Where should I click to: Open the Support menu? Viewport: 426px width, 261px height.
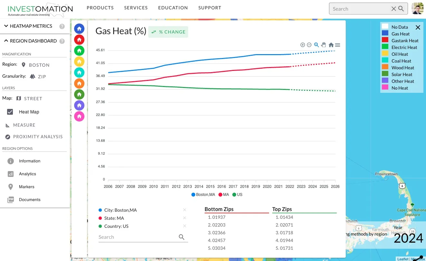click(209, 7)
